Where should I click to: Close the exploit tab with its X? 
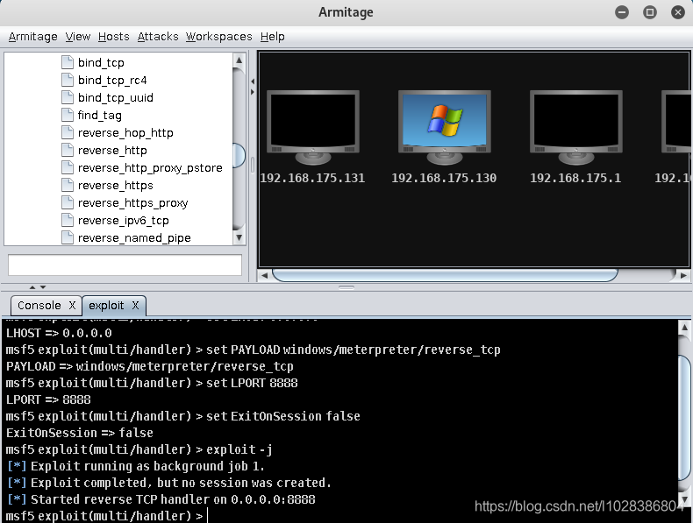(135, 306)
